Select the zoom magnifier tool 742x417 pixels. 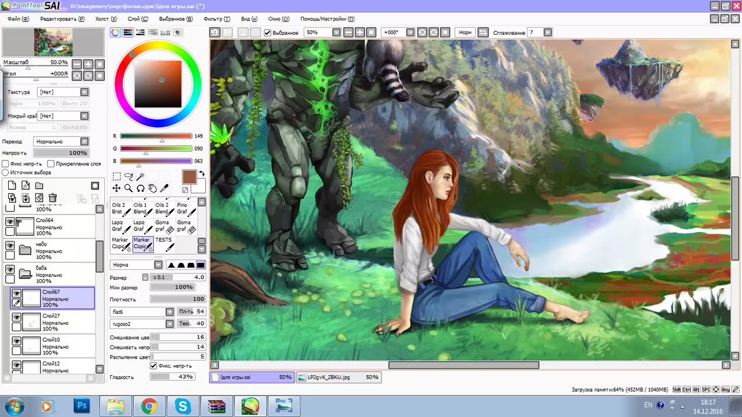pos(128,188)
